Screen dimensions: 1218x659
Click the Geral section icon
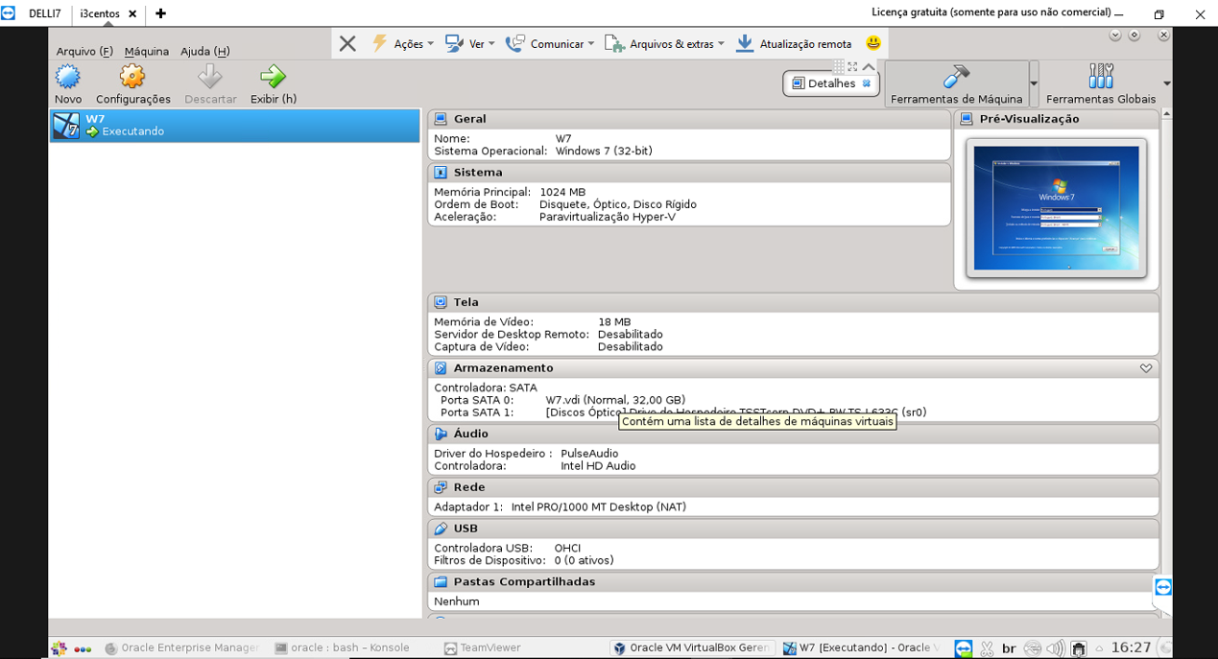tap(441, 119)
